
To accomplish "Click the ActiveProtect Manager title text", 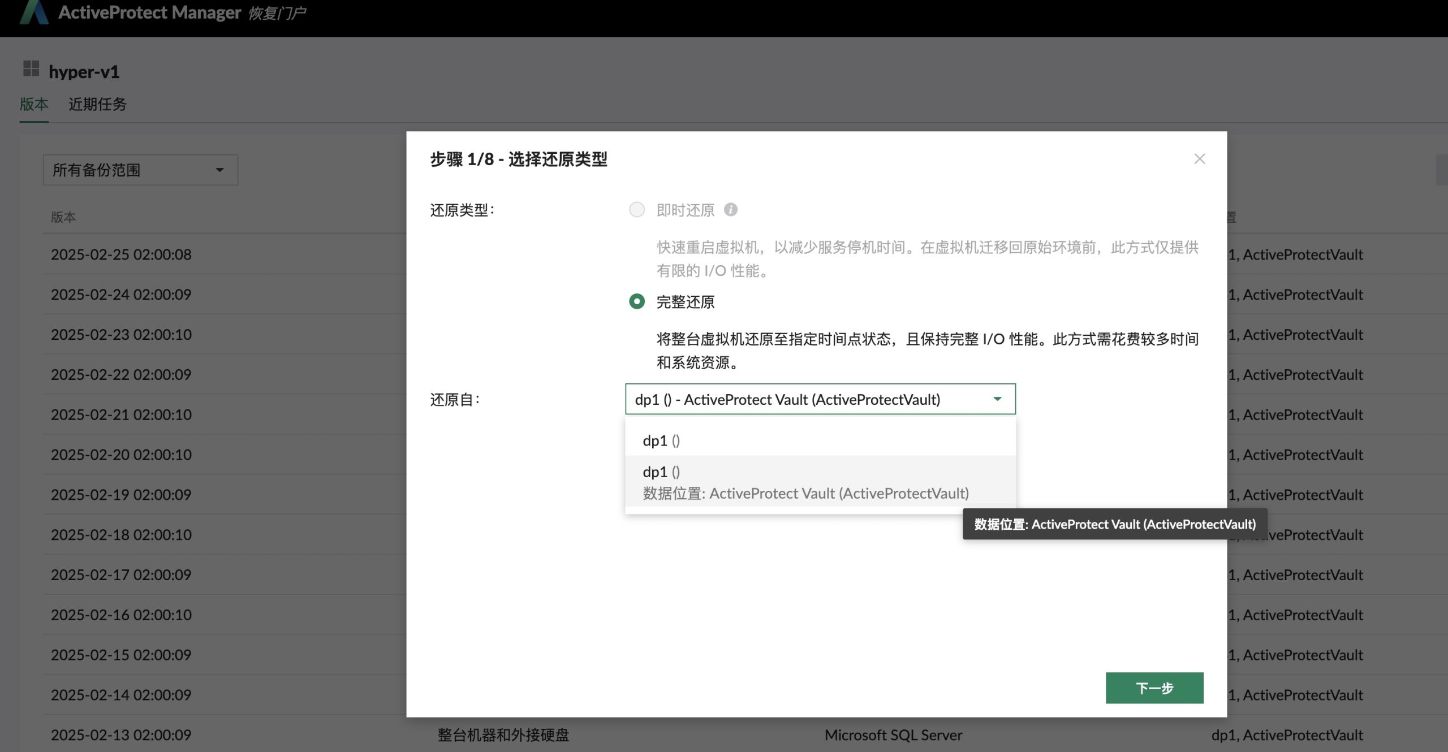I will tap(150, 12).
